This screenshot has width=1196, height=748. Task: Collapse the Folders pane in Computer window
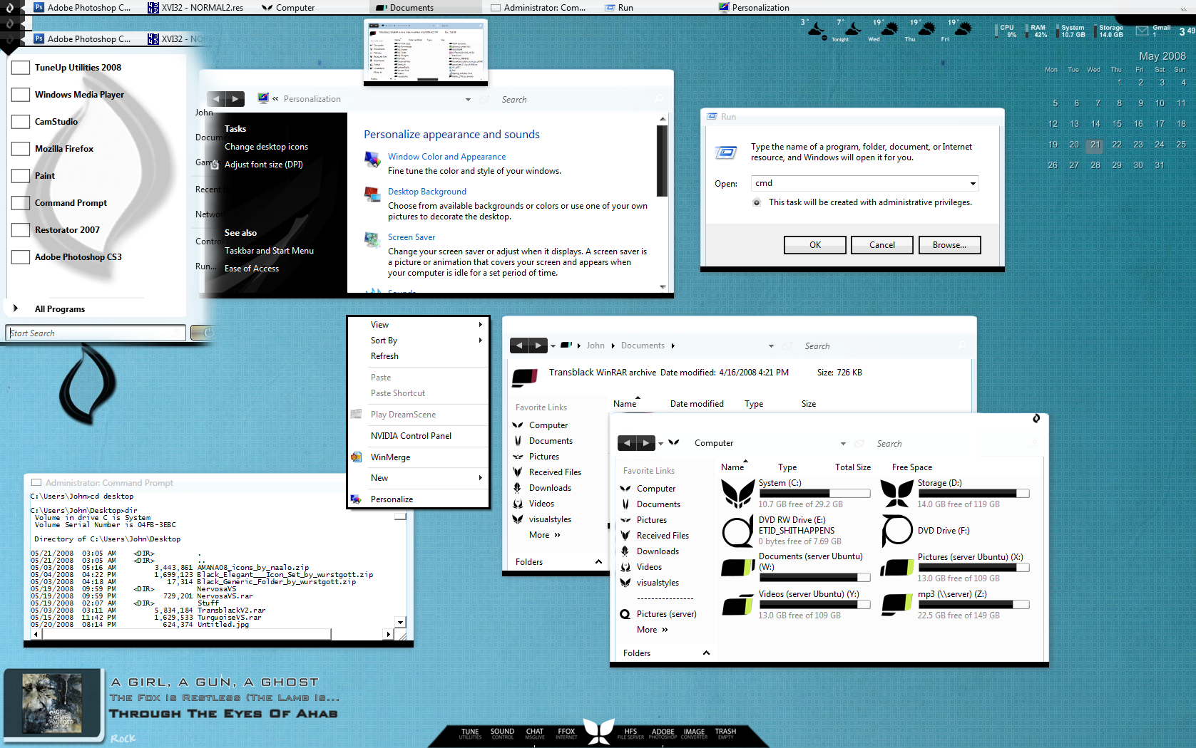coord(706,653)
